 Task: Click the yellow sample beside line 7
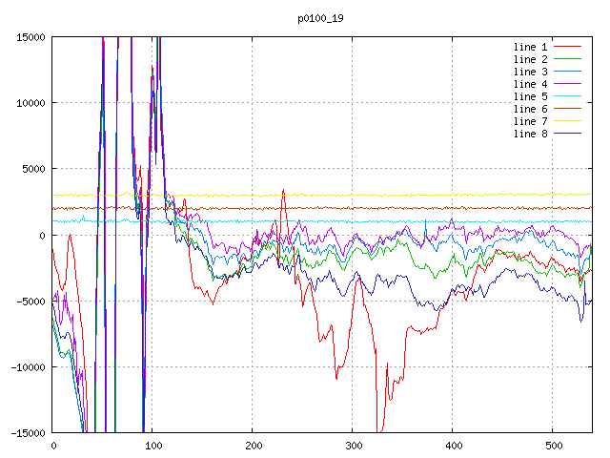coord(568,121)
